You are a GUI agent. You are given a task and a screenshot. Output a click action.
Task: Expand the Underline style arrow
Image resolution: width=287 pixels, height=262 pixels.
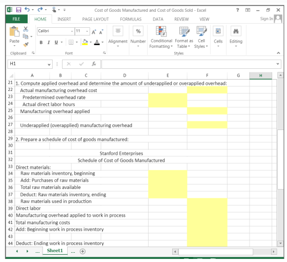[x=61, y=42]
